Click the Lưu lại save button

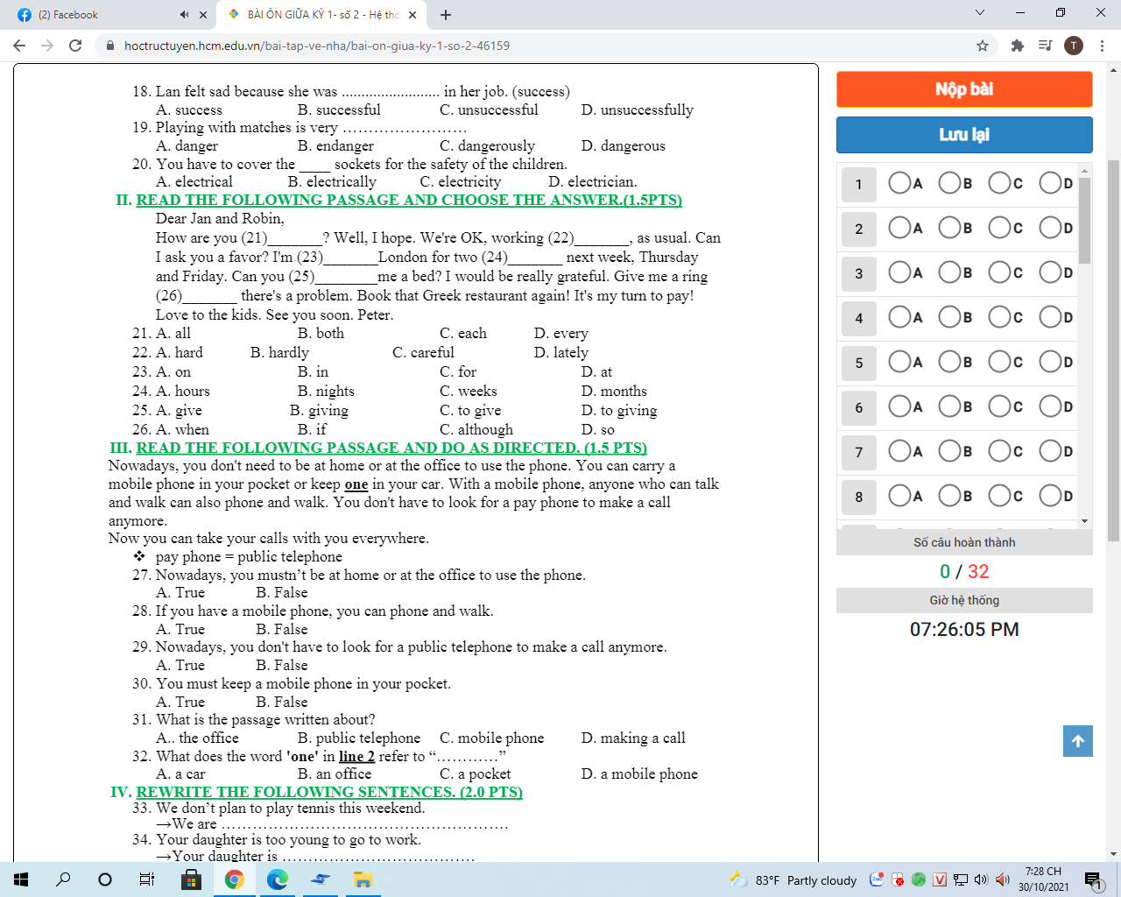click(x=964, y=135)
